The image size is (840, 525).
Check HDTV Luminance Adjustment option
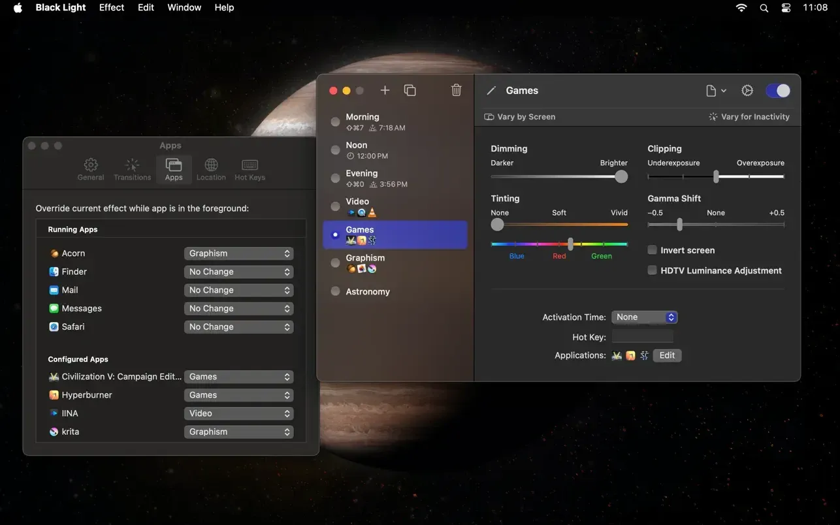coord(652,270)
